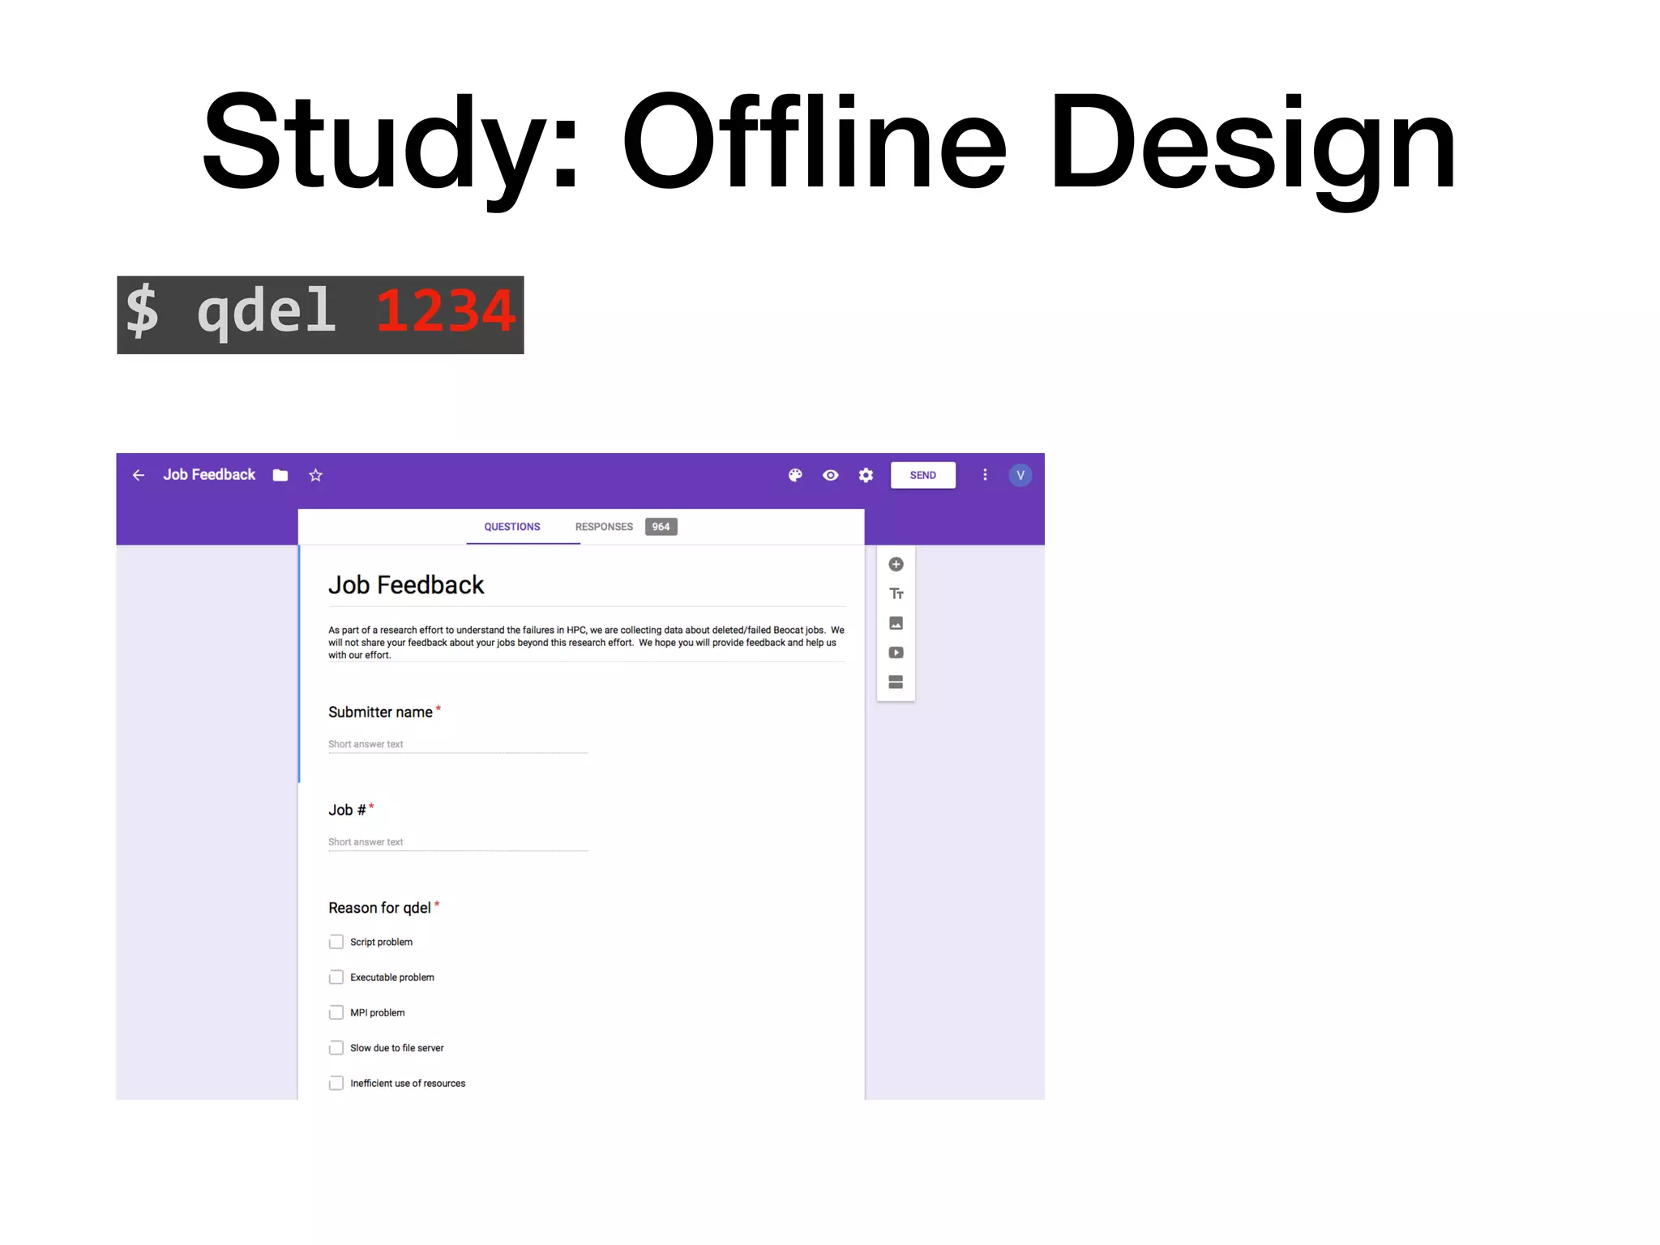This screenshot has width=1660, height=1245.
Task: Select the Reason for qdel question label
Action: 379,908
